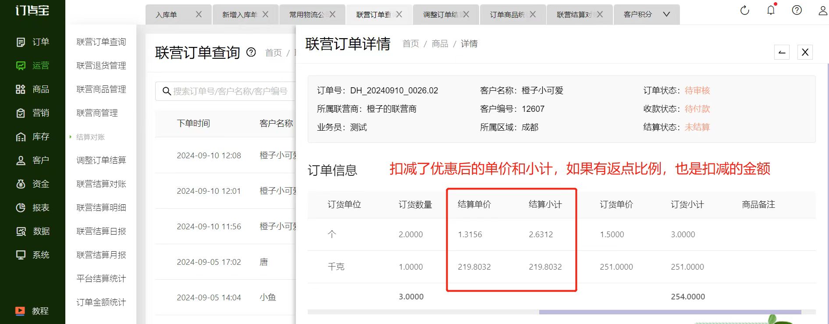Click the horizontal scrollbar under order table
The image size is (829, 324).
pos(670,312)
